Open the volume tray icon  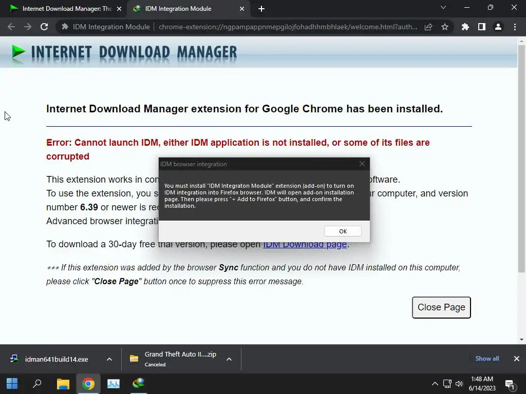pos(459,384)
